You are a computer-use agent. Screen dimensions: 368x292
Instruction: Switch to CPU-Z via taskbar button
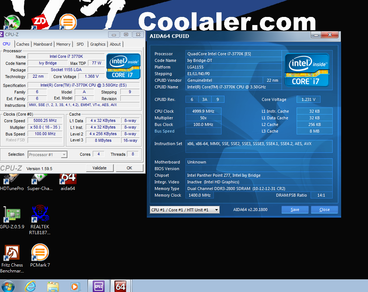click(99, 286)
